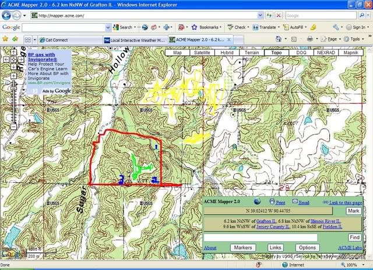The width and height of the screenshot is (373, 270).
Task: Click the Grafton IL link
Action: coord(266,221)
